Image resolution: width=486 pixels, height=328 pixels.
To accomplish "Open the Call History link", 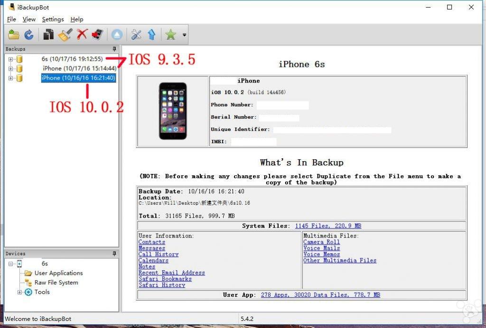I will coord(159,255).
